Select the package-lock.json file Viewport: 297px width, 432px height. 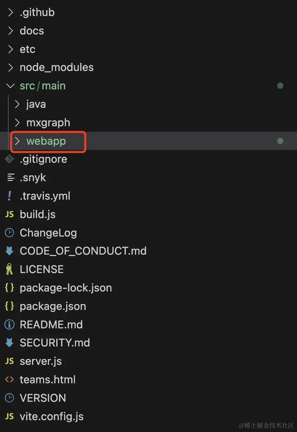[66, 288]
